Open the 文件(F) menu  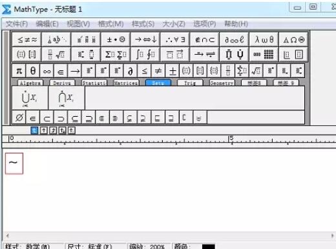(x=17, y=24)
